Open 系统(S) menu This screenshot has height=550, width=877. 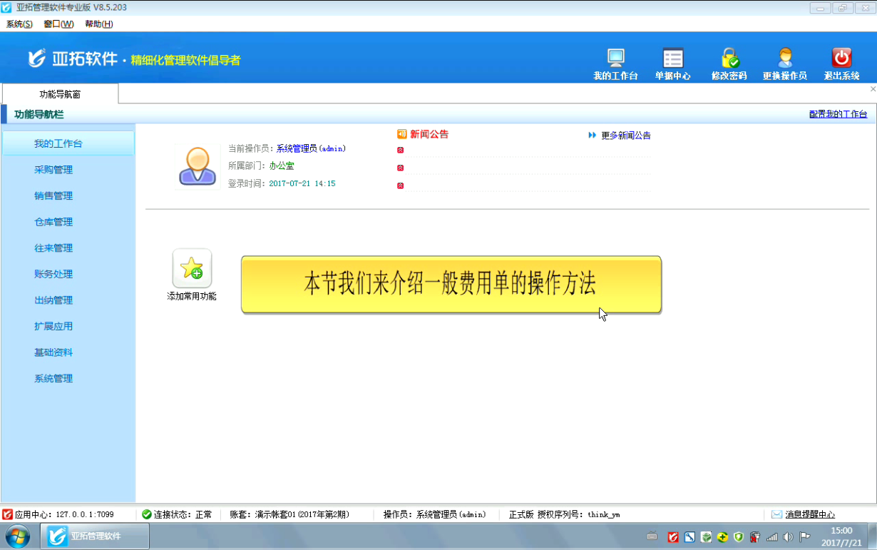click(x=19, y=24)
